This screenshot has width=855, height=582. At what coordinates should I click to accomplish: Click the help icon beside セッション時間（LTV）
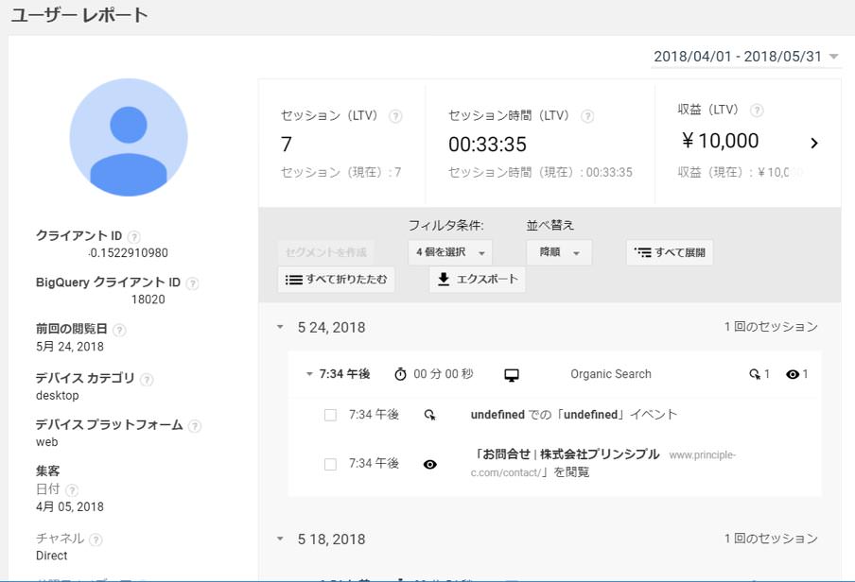[587, 116]
